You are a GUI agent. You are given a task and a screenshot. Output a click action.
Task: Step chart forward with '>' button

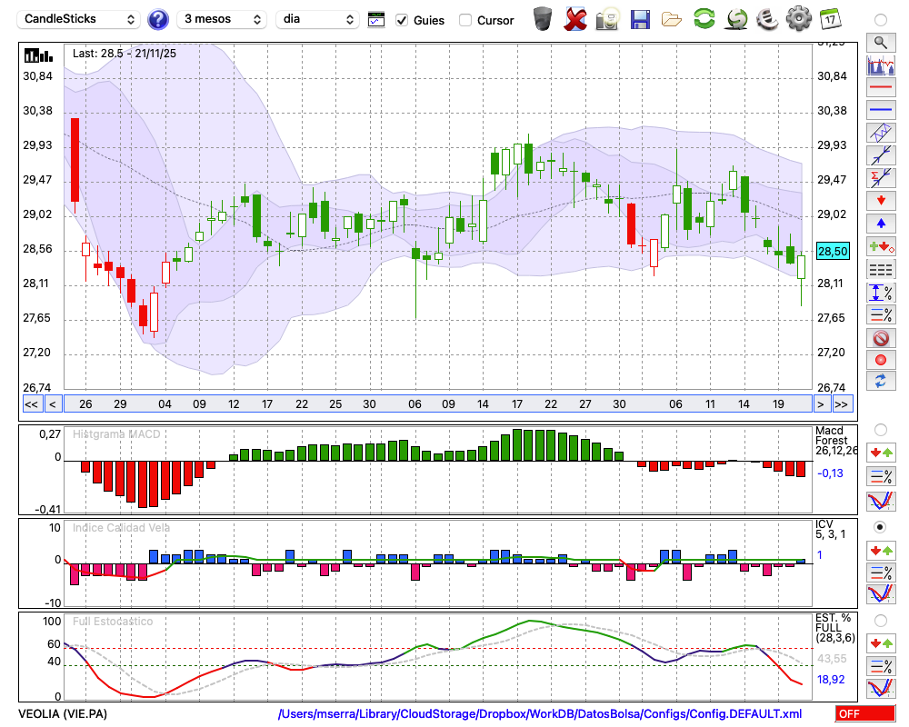pyautogui.click(x=820, y=404)
